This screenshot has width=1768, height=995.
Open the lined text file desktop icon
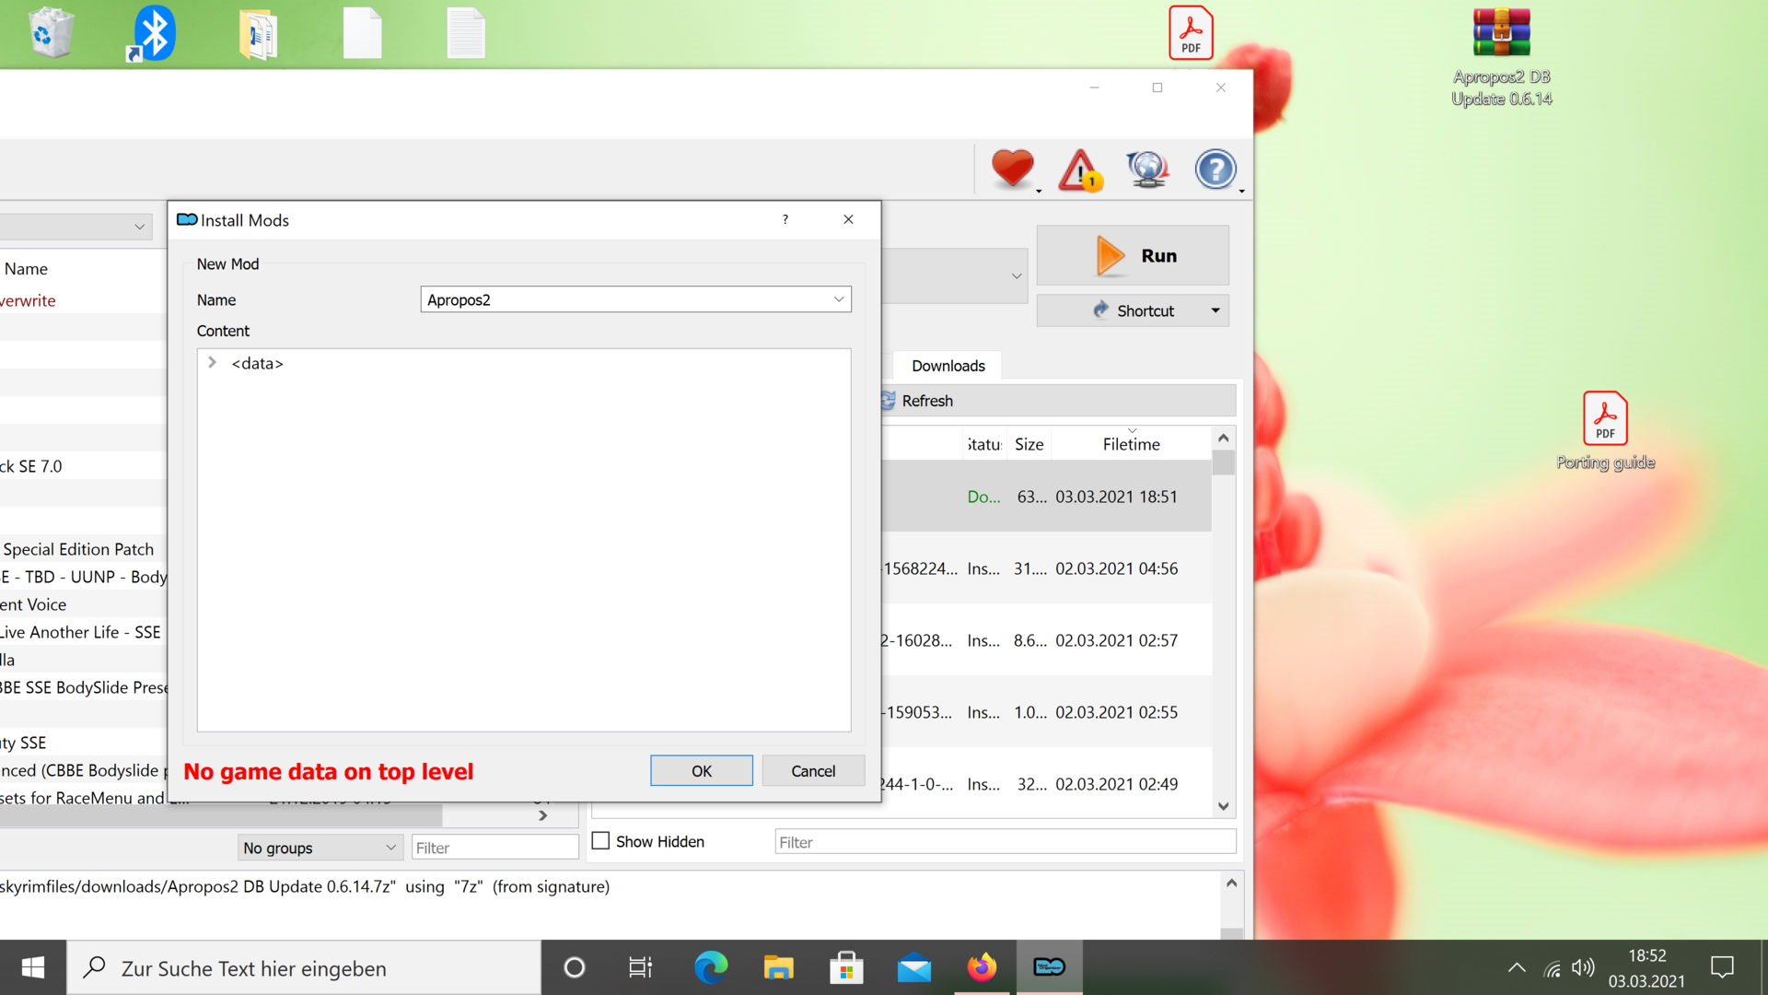pos(466,33)
